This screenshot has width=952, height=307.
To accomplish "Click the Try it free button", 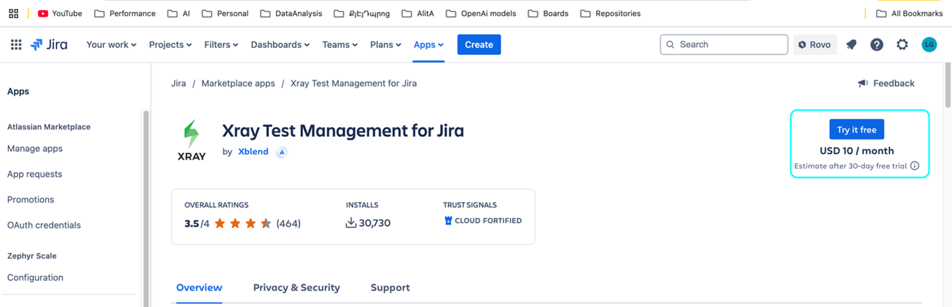I will [857, 130].
